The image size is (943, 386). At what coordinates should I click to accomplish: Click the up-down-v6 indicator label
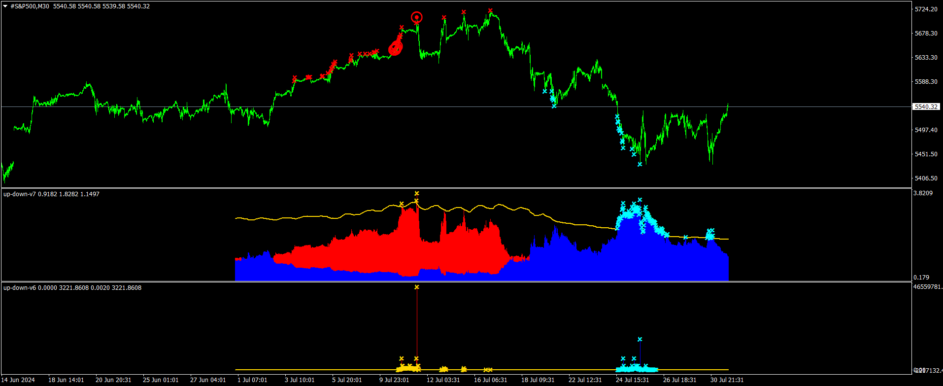pyautogui.click(x=20, y=288)
